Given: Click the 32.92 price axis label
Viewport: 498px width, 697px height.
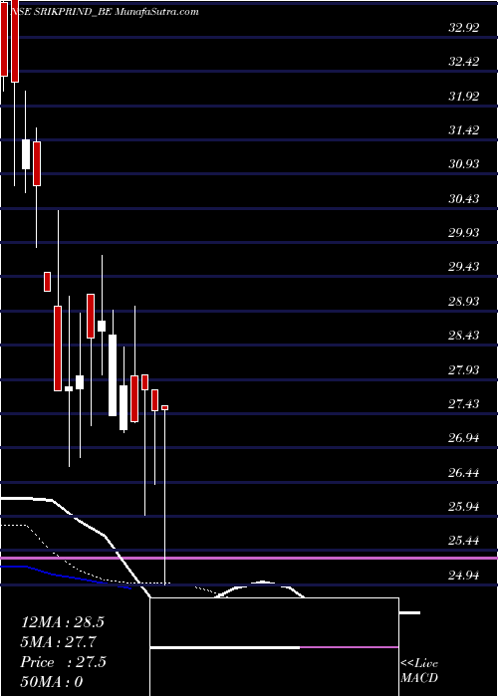Looking at the screenshot, I should pyautogui.click(x=463, y=28).
